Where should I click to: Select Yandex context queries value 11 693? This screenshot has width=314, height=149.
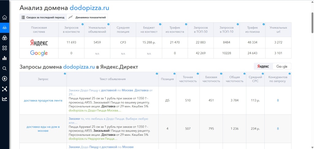tap(71, 42)
